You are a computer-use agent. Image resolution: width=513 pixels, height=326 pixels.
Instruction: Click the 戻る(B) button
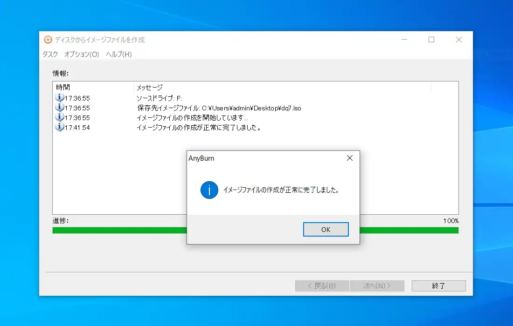pos(322,286)
